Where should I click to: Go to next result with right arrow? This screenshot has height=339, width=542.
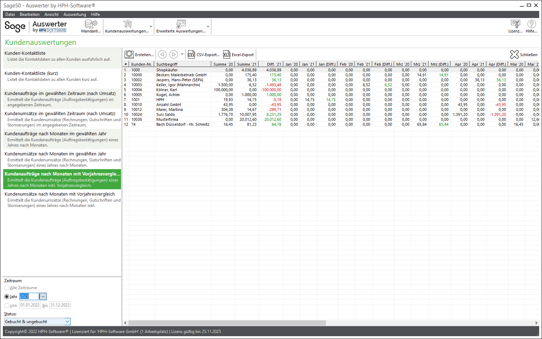(173, 54)
